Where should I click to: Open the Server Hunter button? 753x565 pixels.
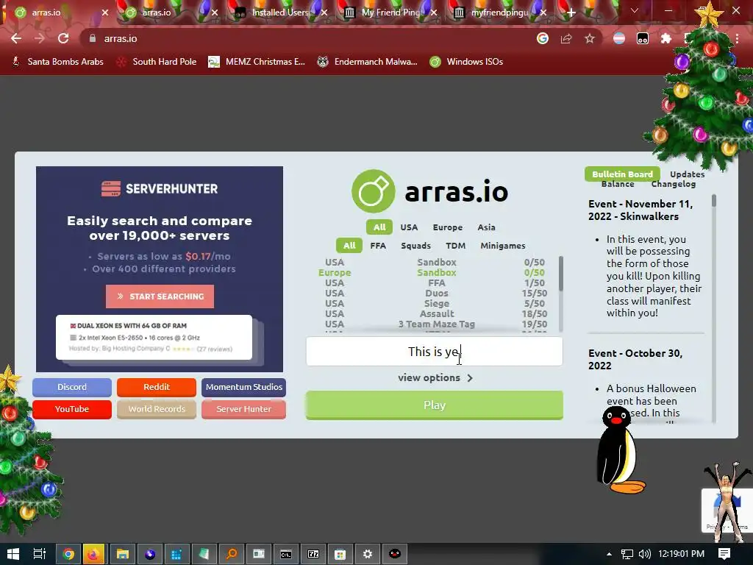pos(244,409)
